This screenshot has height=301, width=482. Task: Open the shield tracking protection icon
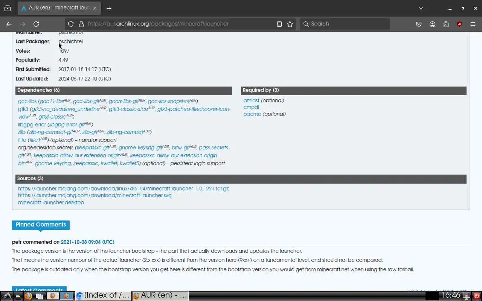(71, 24)
